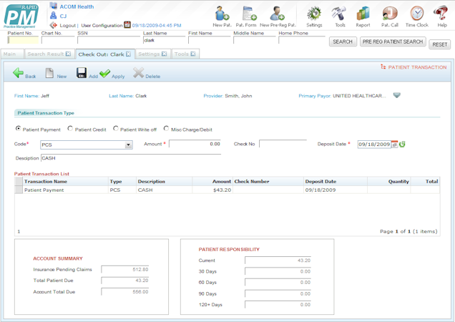
Task: Close the Check Out: Clark tab
Action: (128, 54)
